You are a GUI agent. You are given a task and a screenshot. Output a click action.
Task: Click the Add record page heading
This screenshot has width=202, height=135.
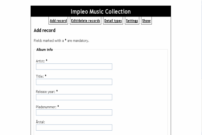click(x=44, y=30)
